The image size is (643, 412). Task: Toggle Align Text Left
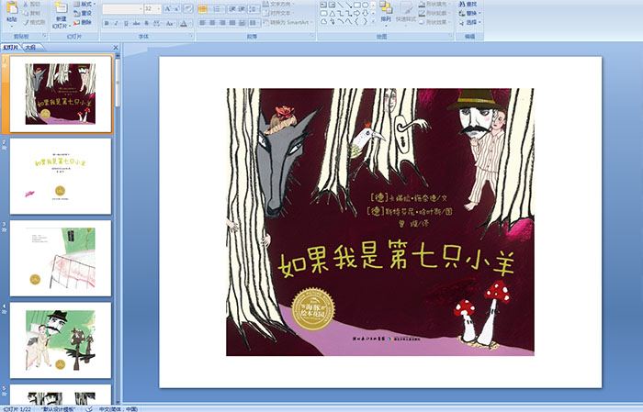pyautogui.click(x=202, y=23)
